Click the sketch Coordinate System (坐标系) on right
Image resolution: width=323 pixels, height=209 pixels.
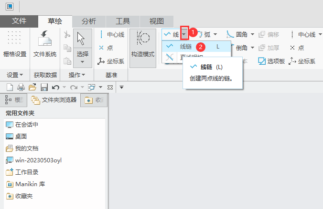[x=302, y=61]
